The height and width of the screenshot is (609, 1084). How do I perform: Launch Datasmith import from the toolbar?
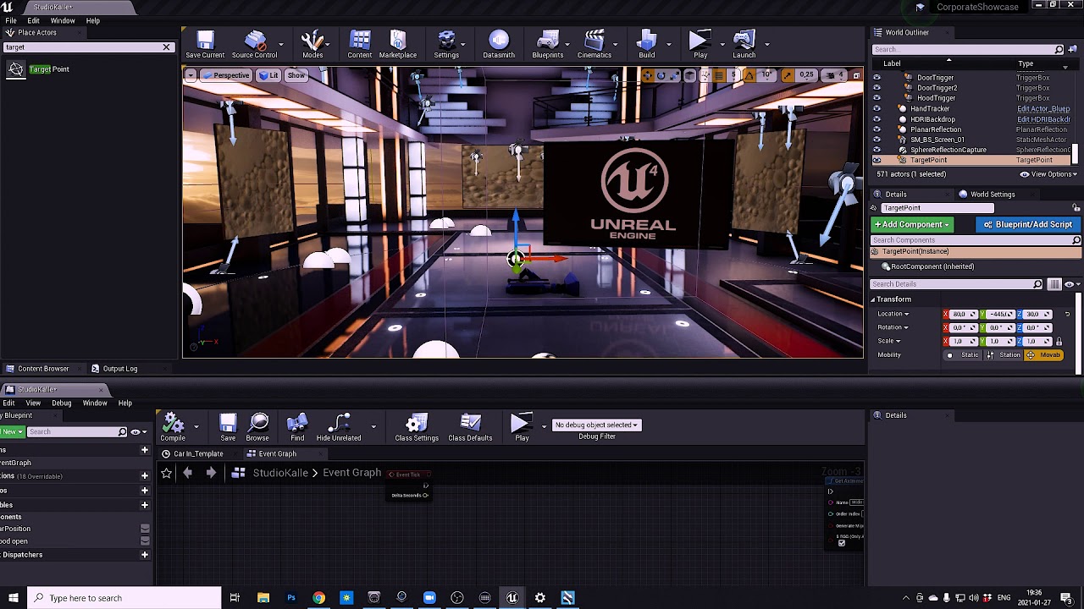pos(499,45)
